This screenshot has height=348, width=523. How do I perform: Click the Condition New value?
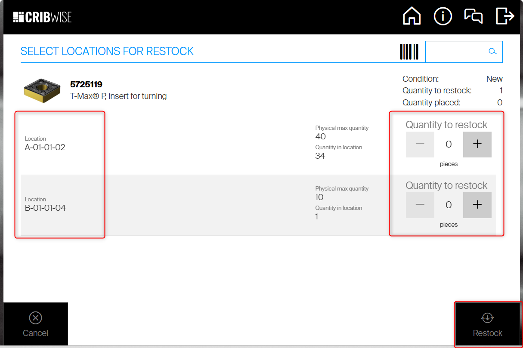tap(494, 79)
